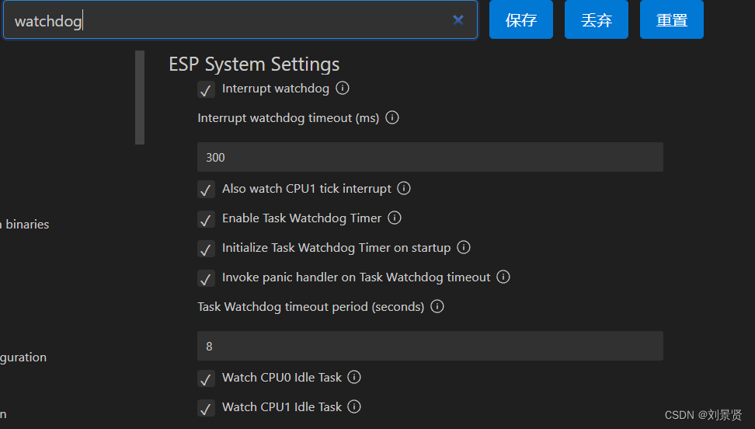Click info icon next to Interrupt watchdog

(343, 89)
